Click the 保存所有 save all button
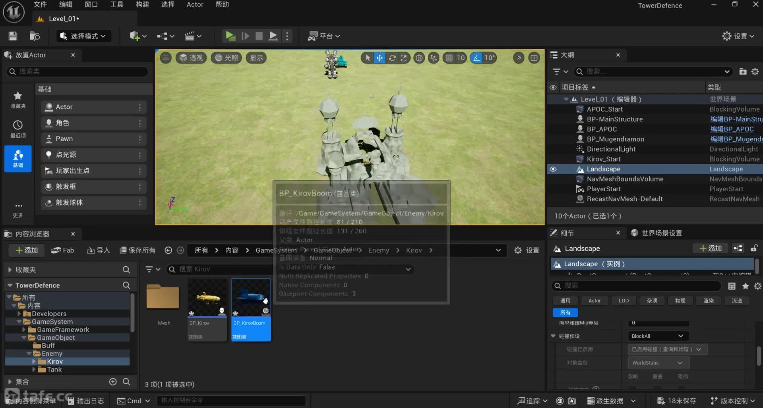This screenshot has width=763, height=408. click(137, 250)
